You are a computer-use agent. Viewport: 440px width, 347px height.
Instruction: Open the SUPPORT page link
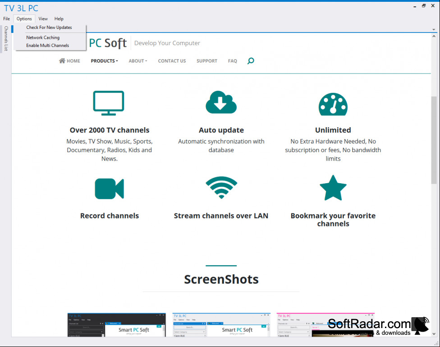[207, 61]
